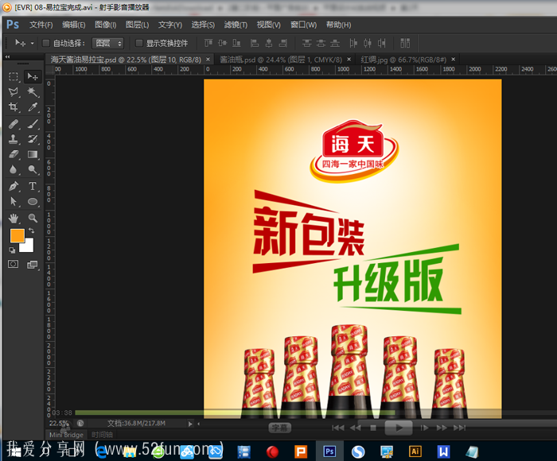The width and height of the screenshot is (557, 461).
Task: Select the Zoom tool
Action: click(33, 218)
